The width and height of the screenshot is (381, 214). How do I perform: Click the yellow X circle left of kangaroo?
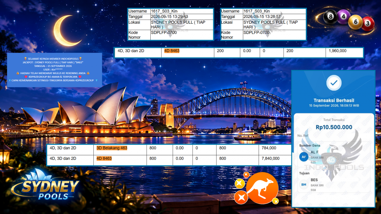240,184
